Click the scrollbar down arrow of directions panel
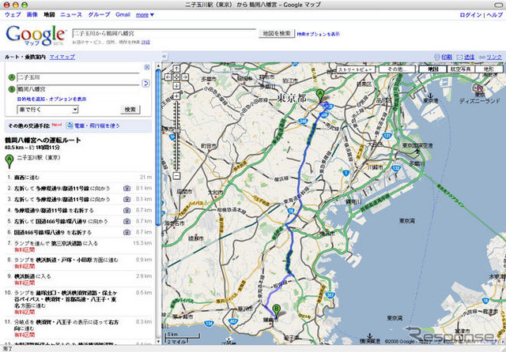506x352 pixels. click(x=158, y=341)
